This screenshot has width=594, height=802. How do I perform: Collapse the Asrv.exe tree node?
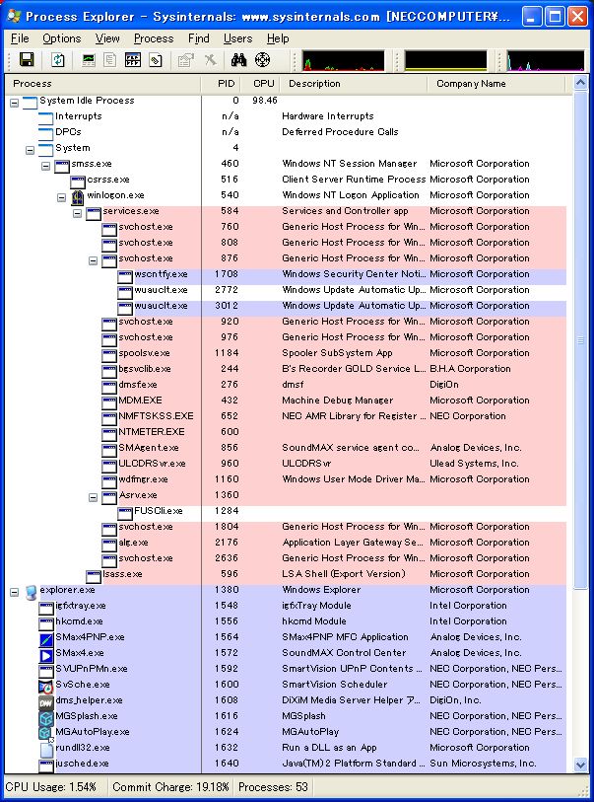point(94,496)
